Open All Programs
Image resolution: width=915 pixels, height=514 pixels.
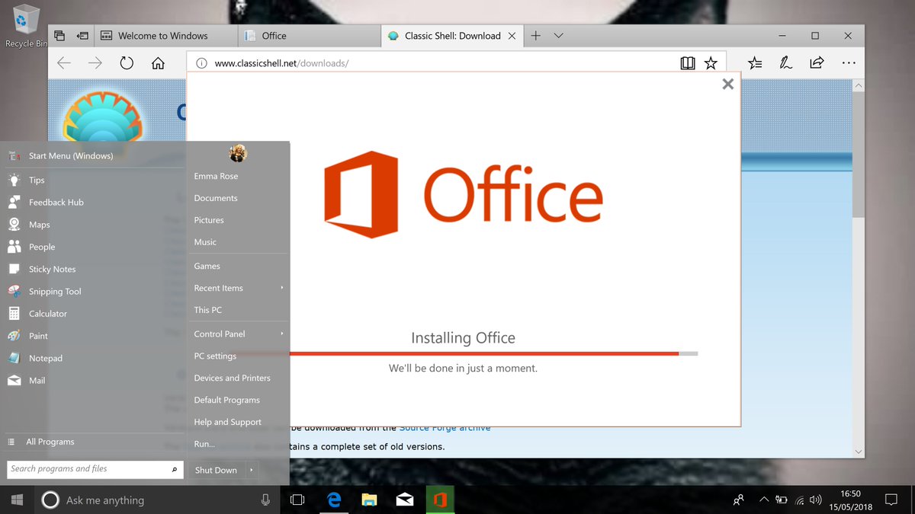[x=50, y=441]
